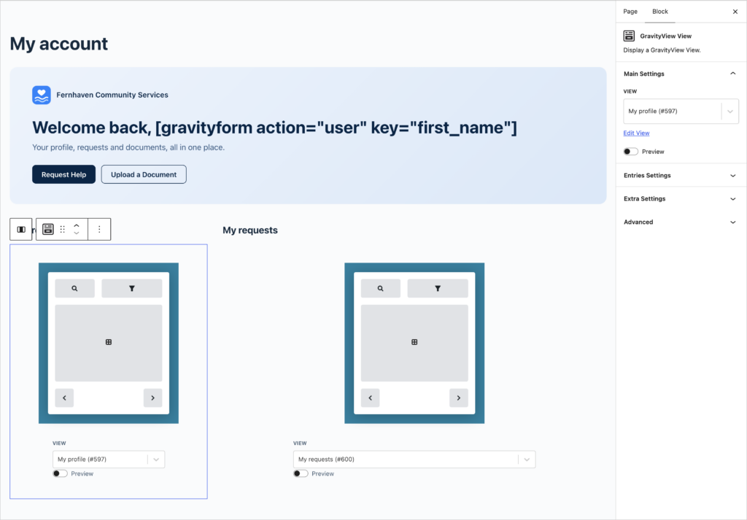
Task: Move block up with the up arrow
Action: click(76, 225)
